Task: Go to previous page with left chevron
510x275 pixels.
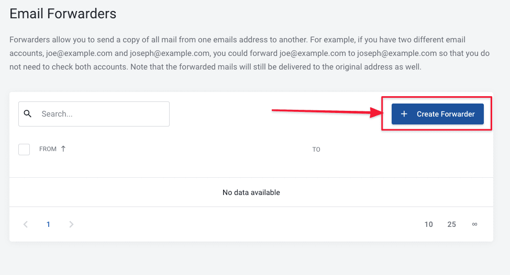Action: 26,224
